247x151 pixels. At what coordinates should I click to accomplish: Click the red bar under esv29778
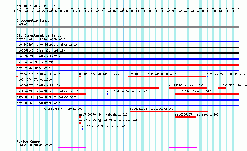point(188,88)
